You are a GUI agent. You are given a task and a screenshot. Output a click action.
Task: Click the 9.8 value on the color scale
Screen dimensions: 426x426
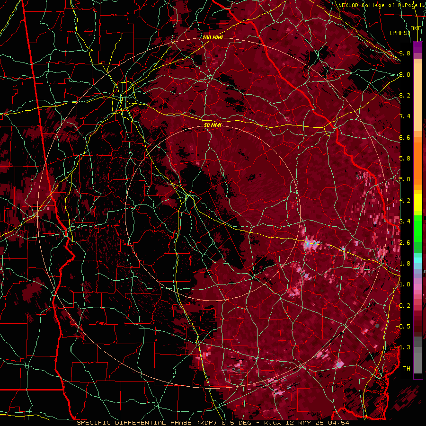(405, 53)
